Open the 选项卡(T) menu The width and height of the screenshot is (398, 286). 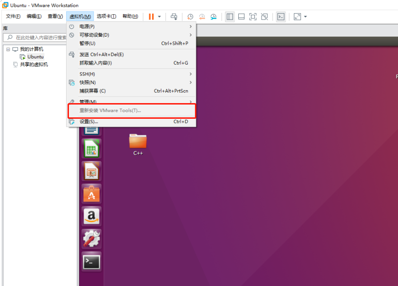107,17
